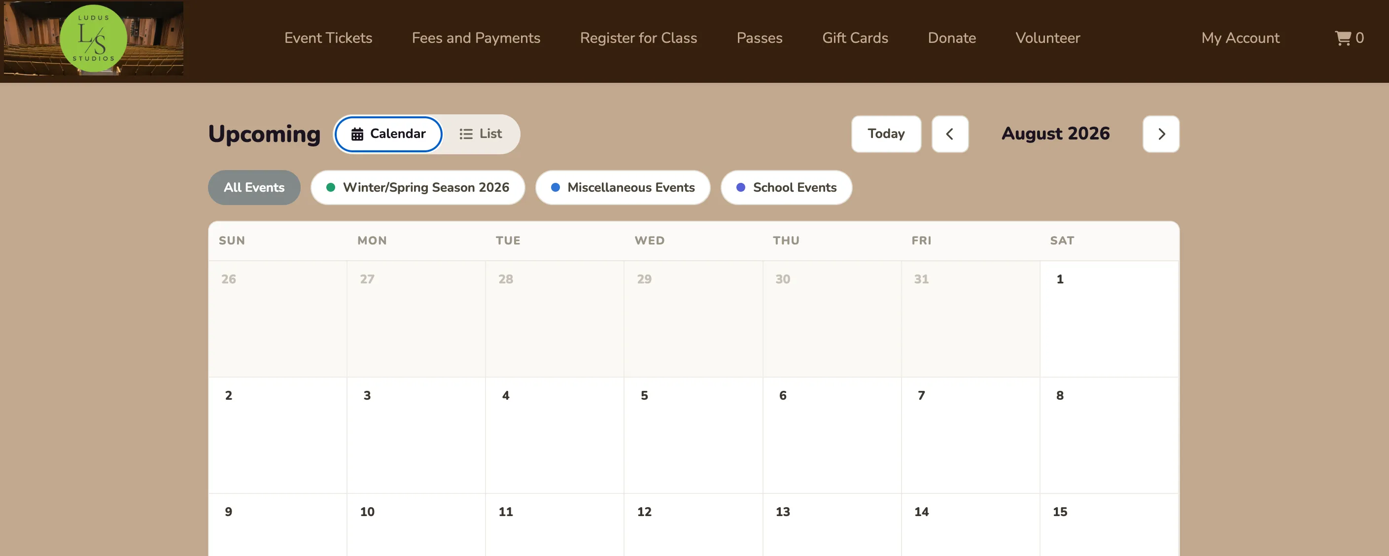Filter by School Events

point(787,188)
